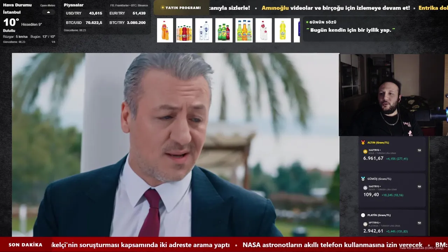
Task: Click the weather Güncelleme: 06:23 timestamp
Action: (x=14, y=42)
